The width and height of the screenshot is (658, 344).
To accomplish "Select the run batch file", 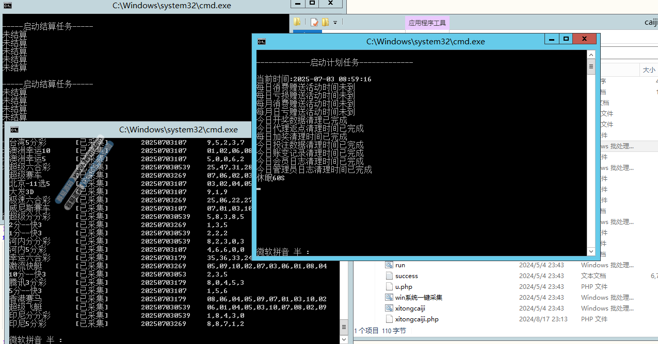I will click(400, 265).
